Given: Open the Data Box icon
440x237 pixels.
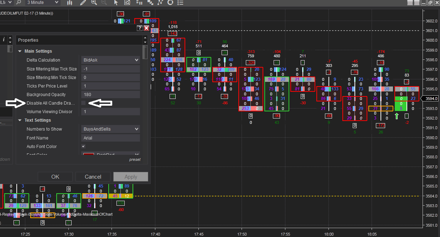Looking at the screenshot, I should [x=127, y=2].
